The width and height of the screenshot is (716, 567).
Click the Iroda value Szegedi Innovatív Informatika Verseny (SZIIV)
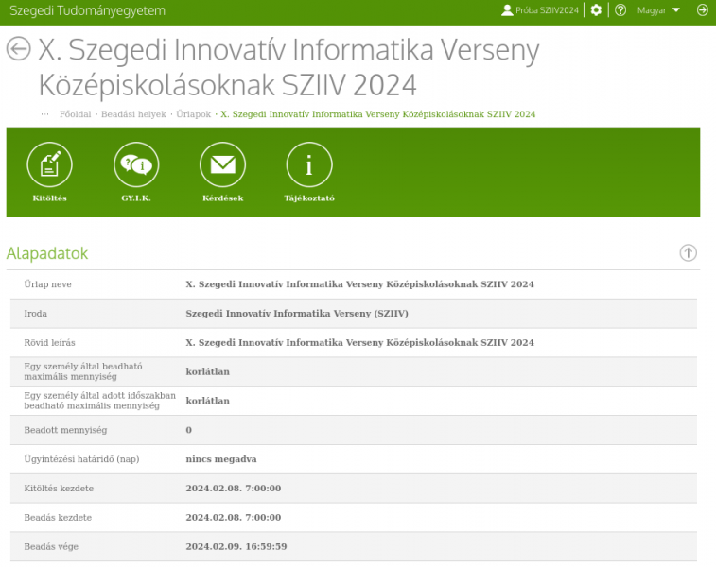(x=297, y=314)
